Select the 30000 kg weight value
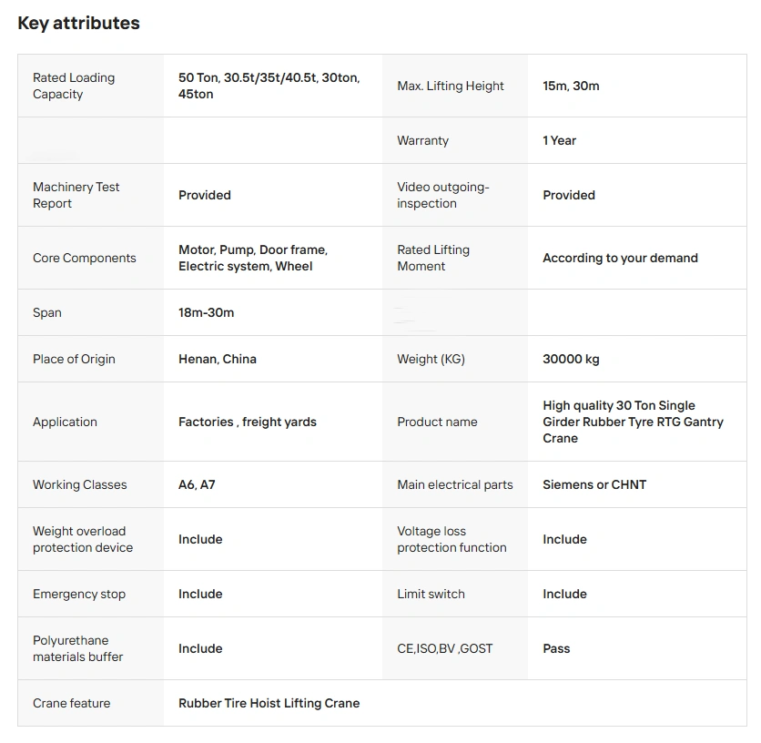The height and width of the screenshot is (743, 761). click(x=571, y=359)
